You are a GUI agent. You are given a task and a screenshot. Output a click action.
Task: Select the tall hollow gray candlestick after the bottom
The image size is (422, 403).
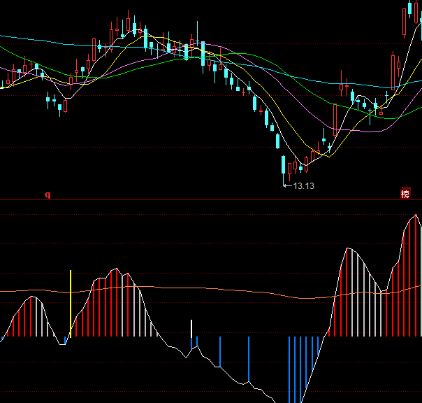(x=335, y=119)
